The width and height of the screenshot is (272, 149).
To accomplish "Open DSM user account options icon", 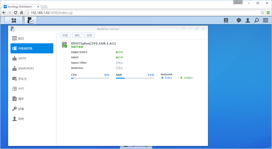I will [x=248, y=20].
